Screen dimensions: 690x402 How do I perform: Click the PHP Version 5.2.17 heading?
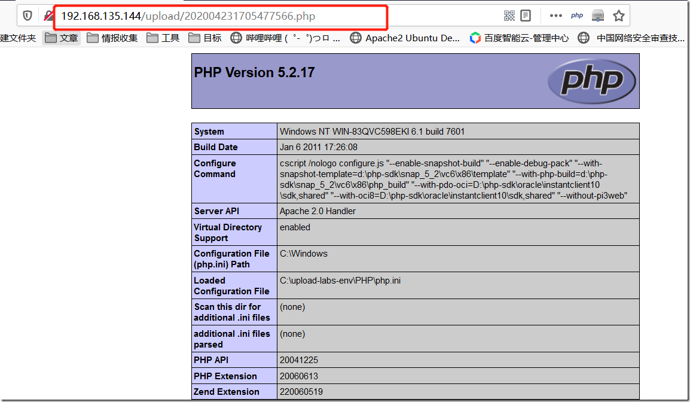[x=254, y=72]
